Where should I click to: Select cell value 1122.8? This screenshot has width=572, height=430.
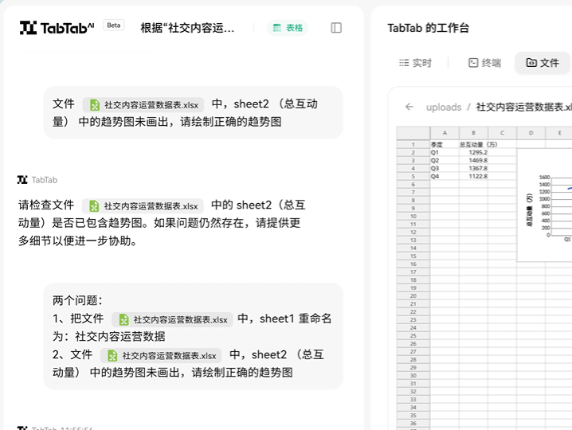[x=473, y=177]
